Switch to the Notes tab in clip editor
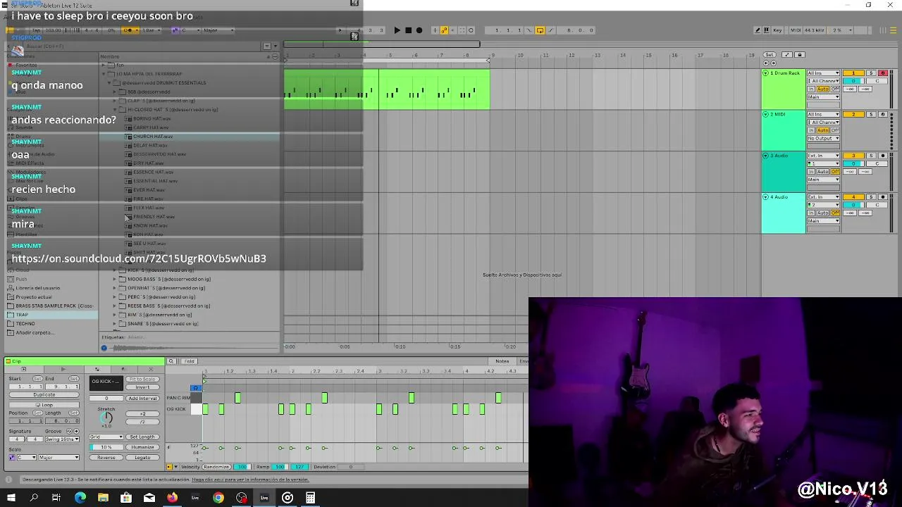The width and height of the screenshot is (902, 507). pyautogui.click(x=502, y=361)
